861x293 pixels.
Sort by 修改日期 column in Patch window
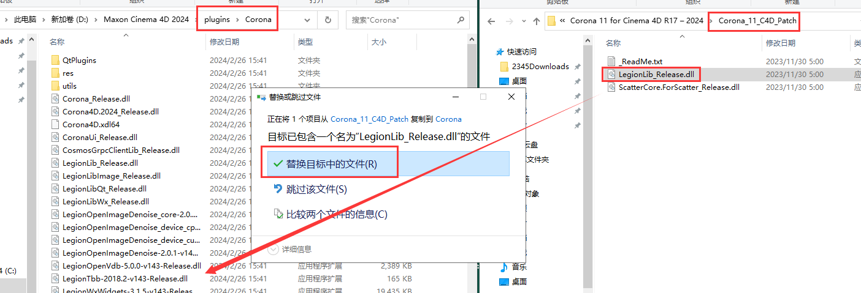(x=781, y=43)
